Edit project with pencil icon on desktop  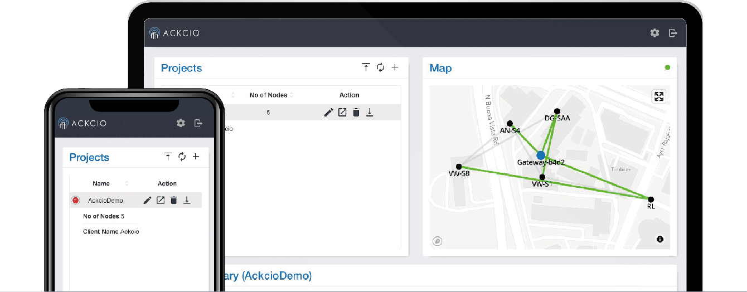(x=328, y=113)
